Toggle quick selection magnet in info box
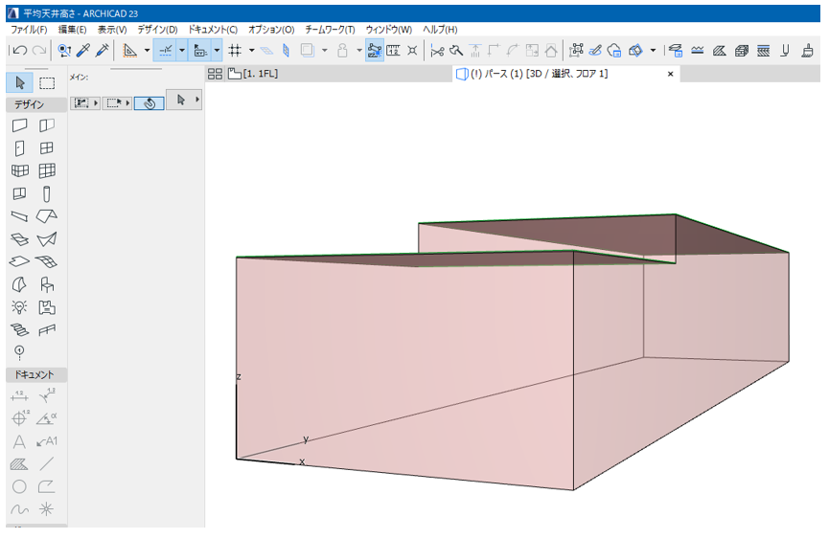Screen dimensions: 829x539 tap(149, 102)
